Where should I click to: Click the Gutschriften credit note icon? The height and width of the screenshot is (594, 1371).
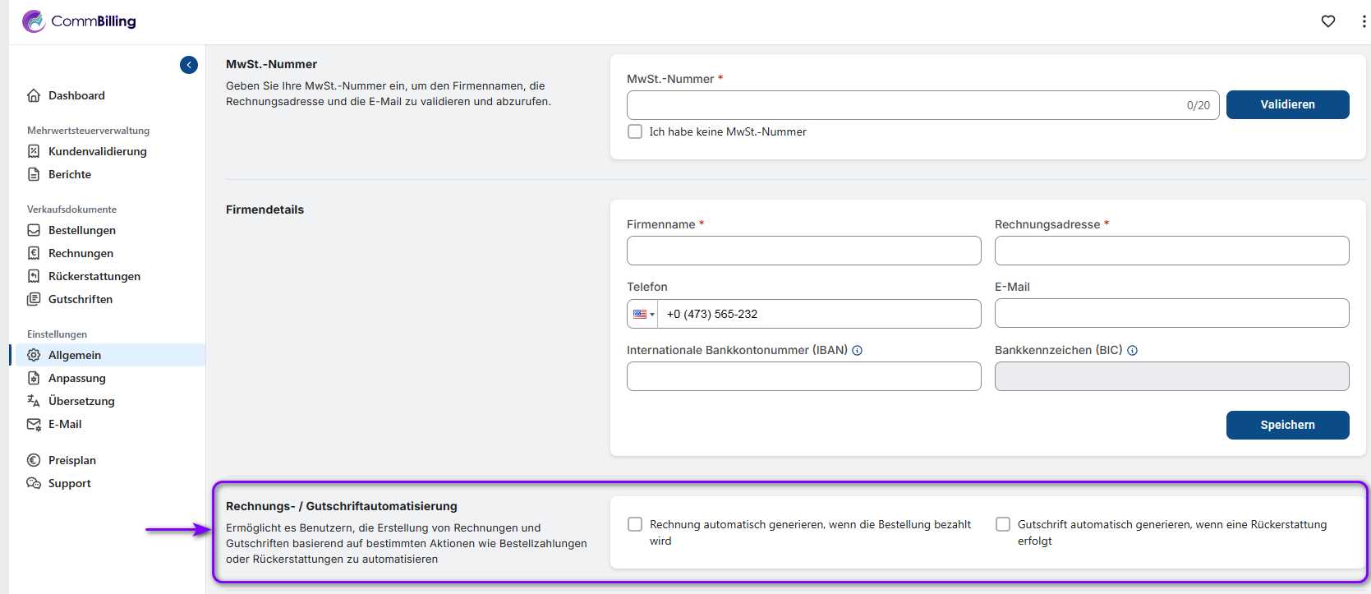[34, 299]
